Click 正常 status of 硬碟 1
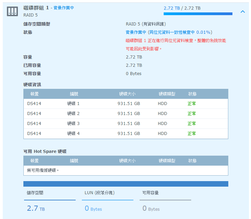Image resolution: width=251 pixels, height=219 pixels. pos(192,104)
